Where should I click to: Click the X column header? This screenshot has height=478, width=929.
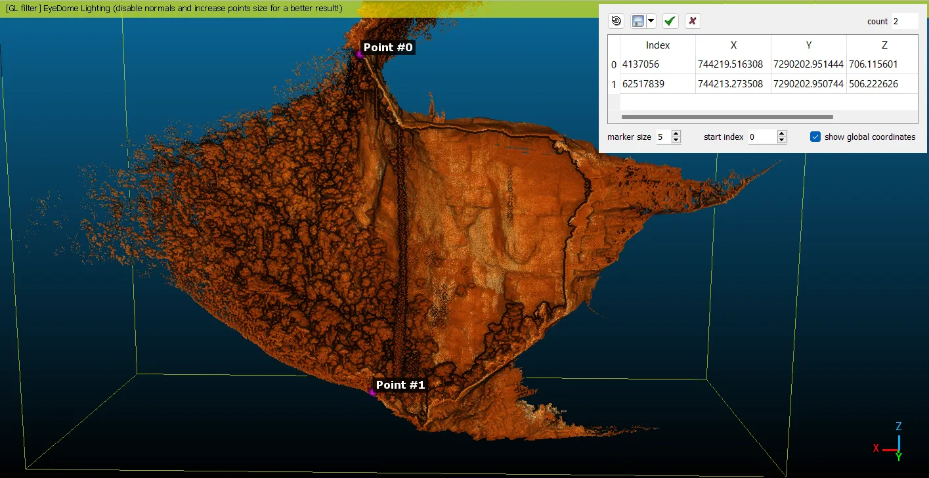733,45
